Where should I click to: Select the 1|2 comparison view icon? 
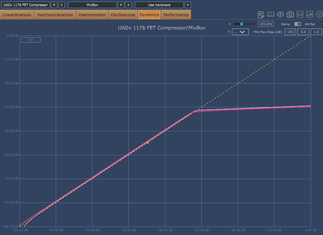(300, 14)
